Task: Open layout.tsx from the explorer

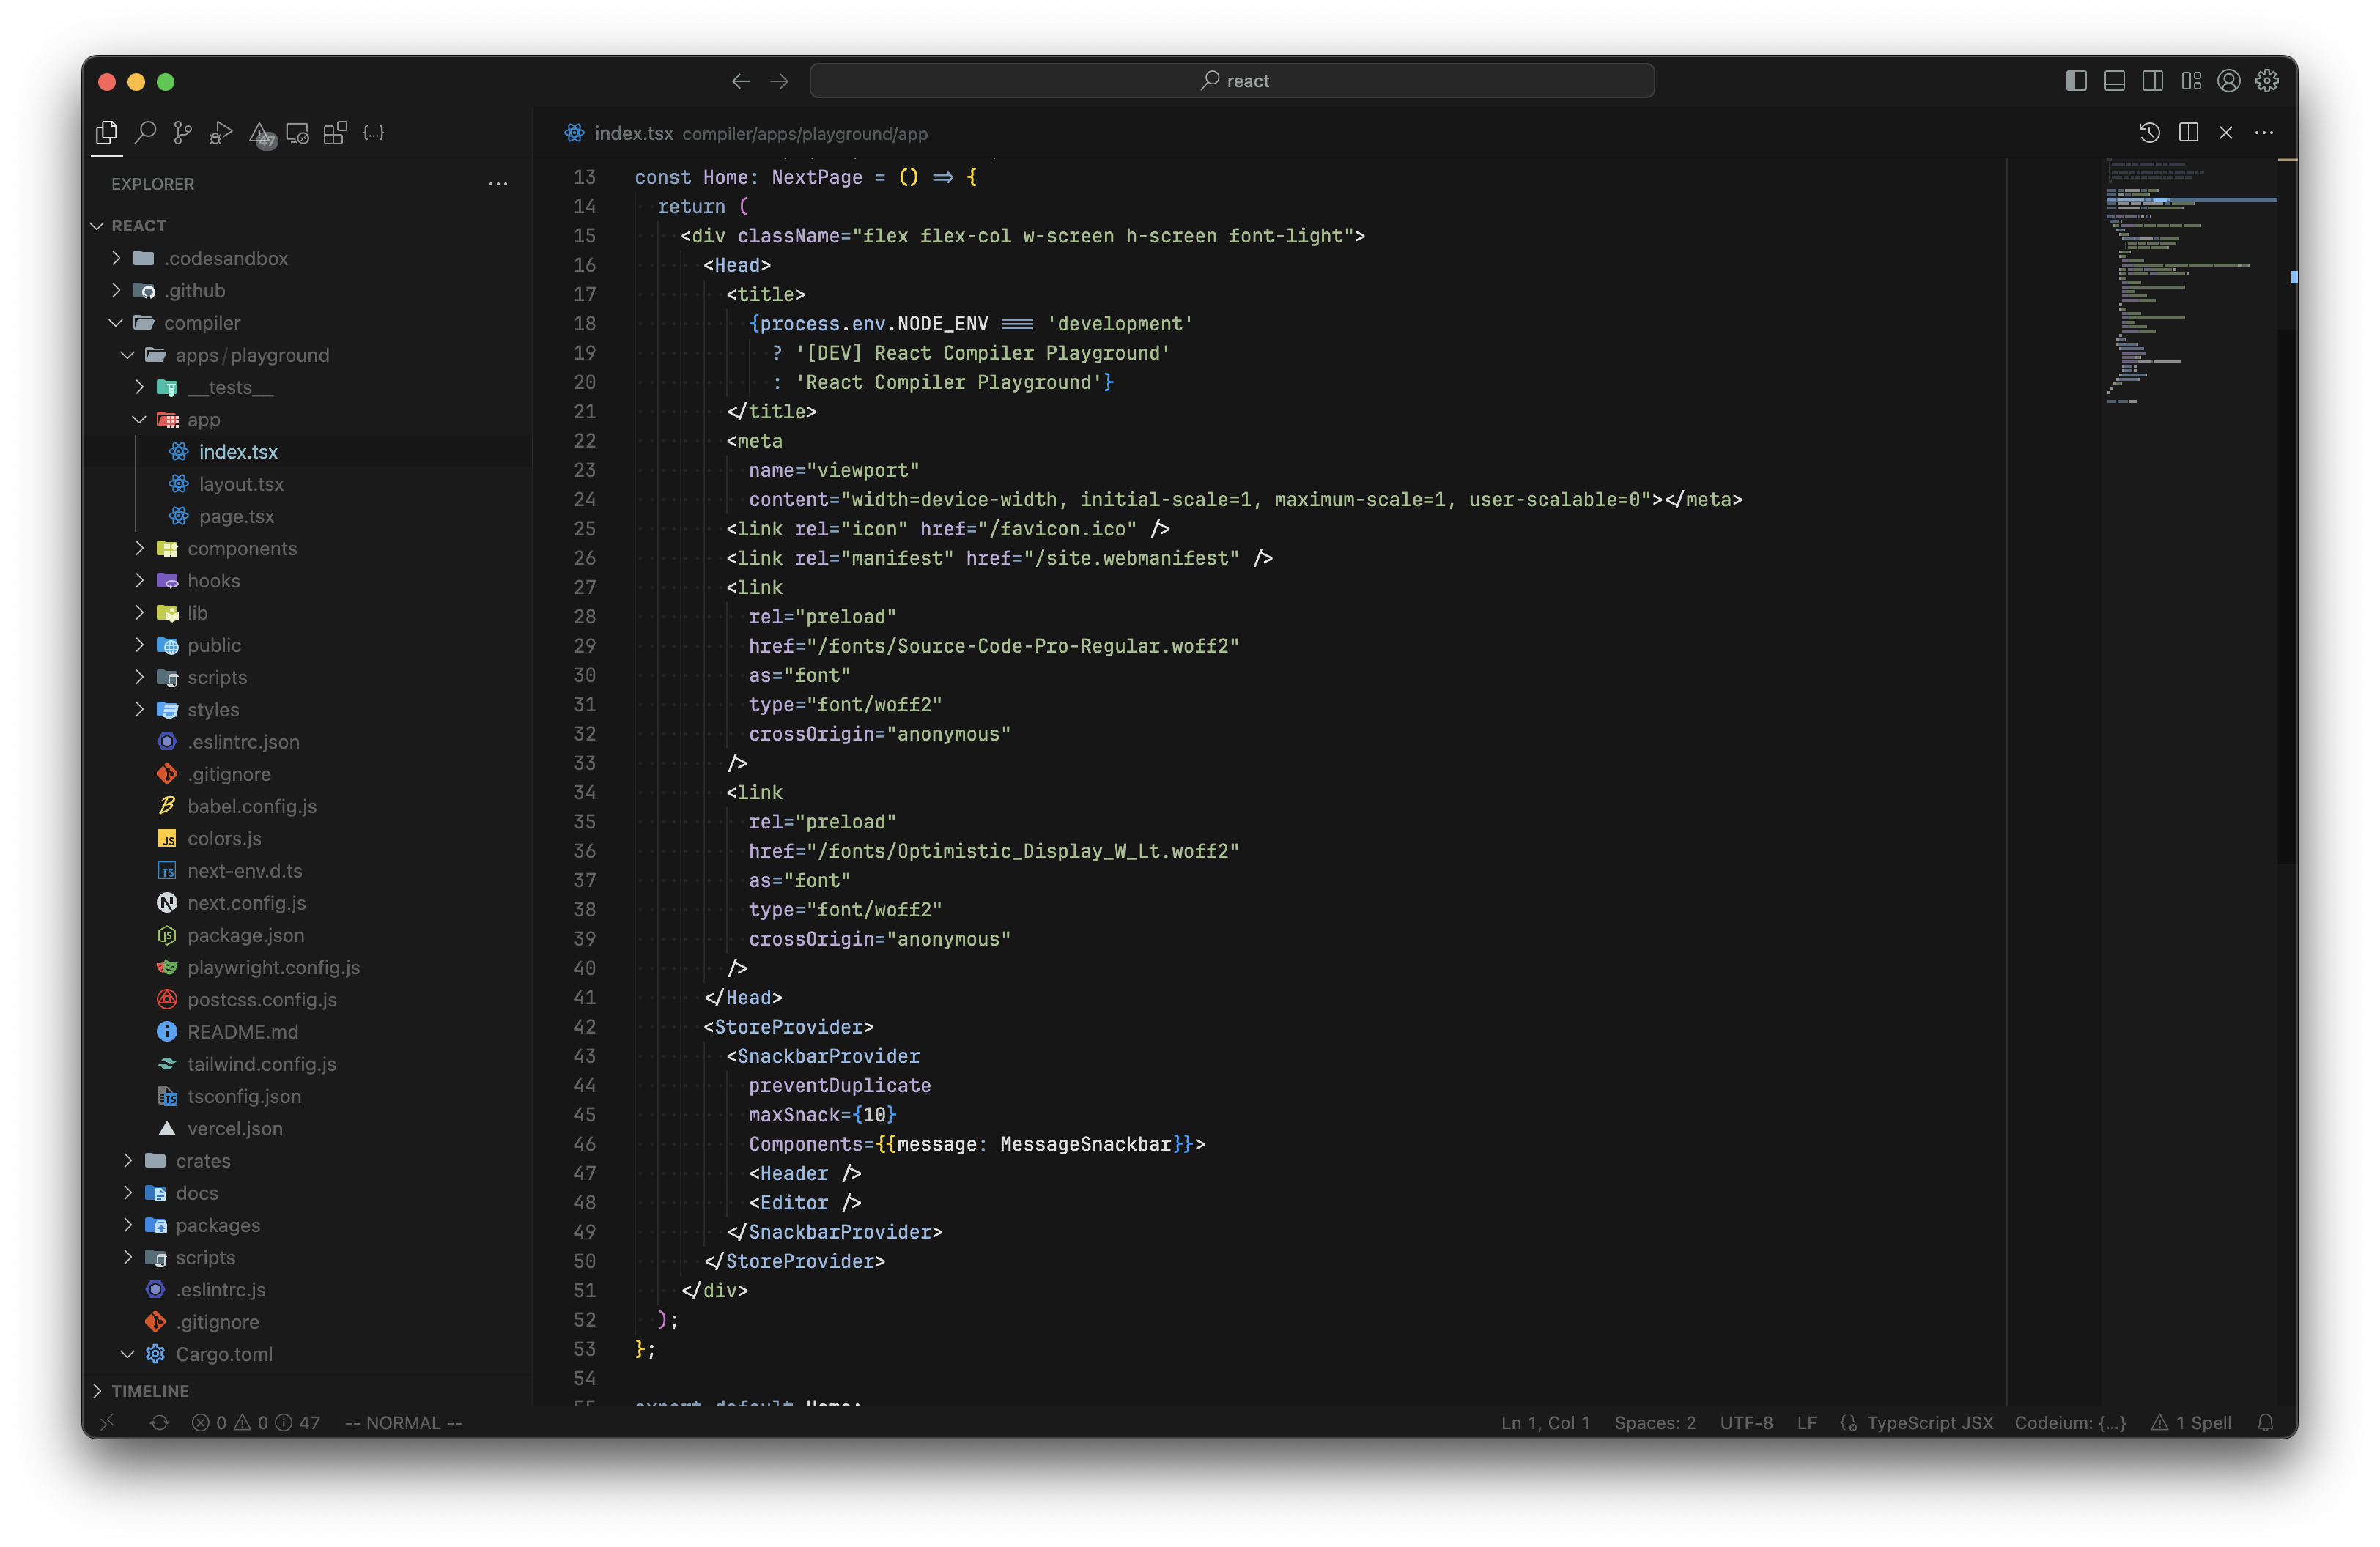Action: tap(240, 483)
